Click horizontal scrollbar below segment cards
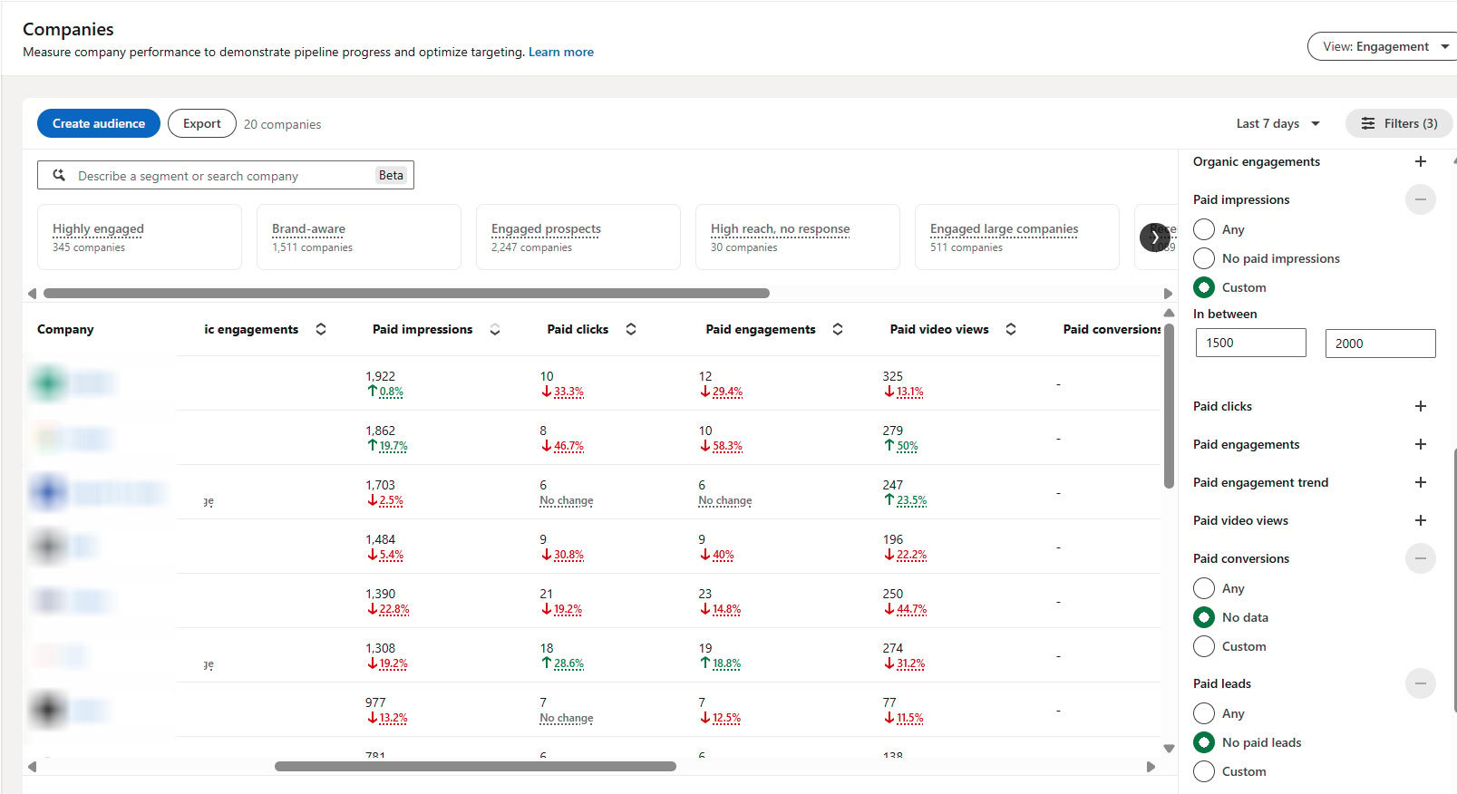 pyautogui.click(x=406, y=293)
